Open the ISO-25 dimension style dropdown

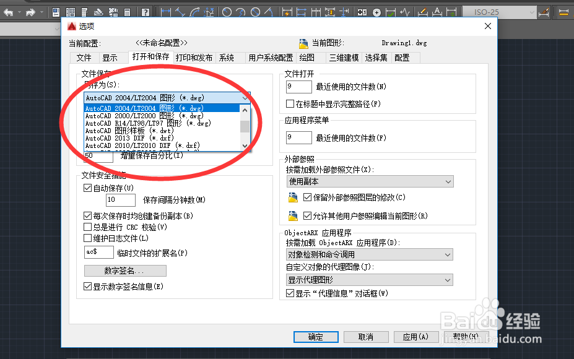pyautogui.click(x=500, y=12)
